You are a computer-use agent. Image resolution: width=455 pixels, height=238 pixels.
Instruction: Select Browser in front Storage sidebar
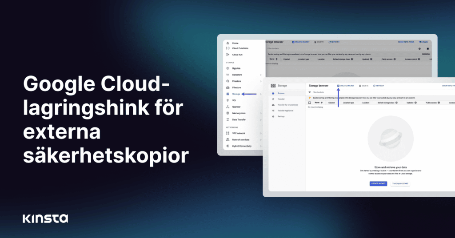coord(281,93)
